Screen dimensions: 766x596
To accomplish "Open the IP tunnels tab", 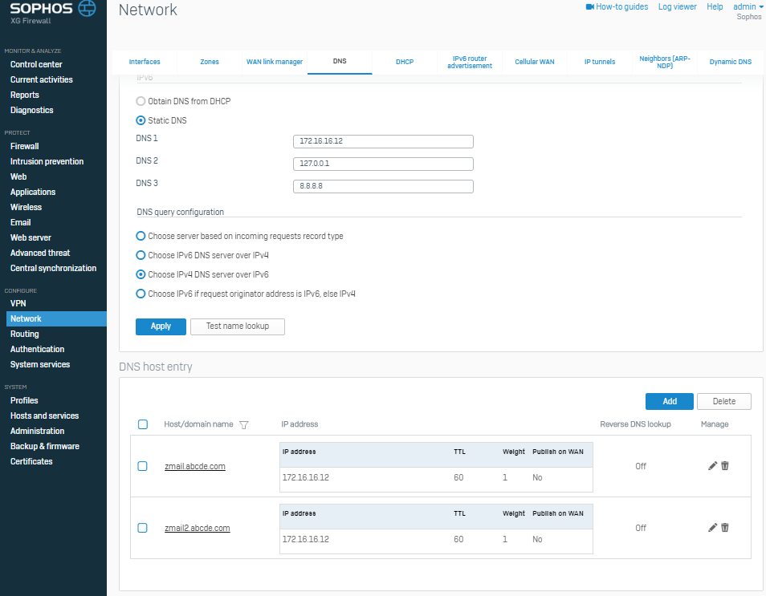I will coord(600,62).
